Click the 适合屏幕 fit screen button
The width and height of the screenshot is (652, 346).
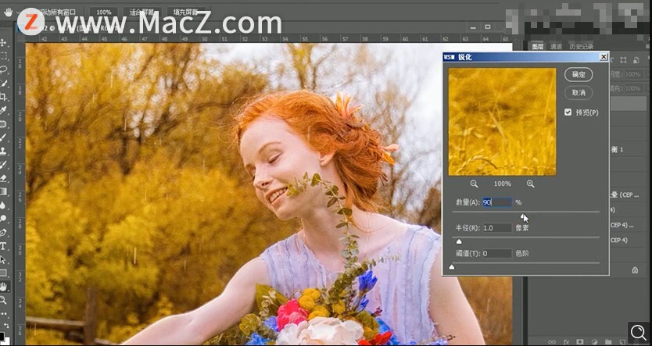(x=142, y=12)
